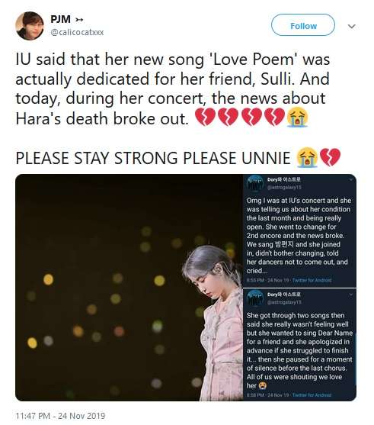Click the first broken heart emoji
The height and width of the screenshot is (425, 374).
205,118
